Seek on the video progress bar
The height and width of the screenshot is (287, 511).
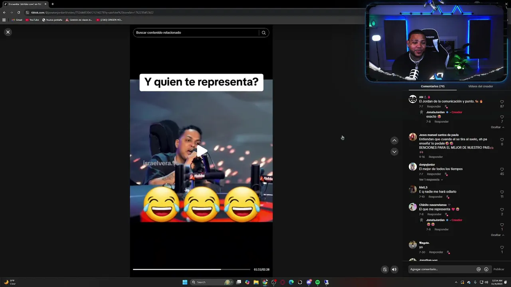click(192, 269)
